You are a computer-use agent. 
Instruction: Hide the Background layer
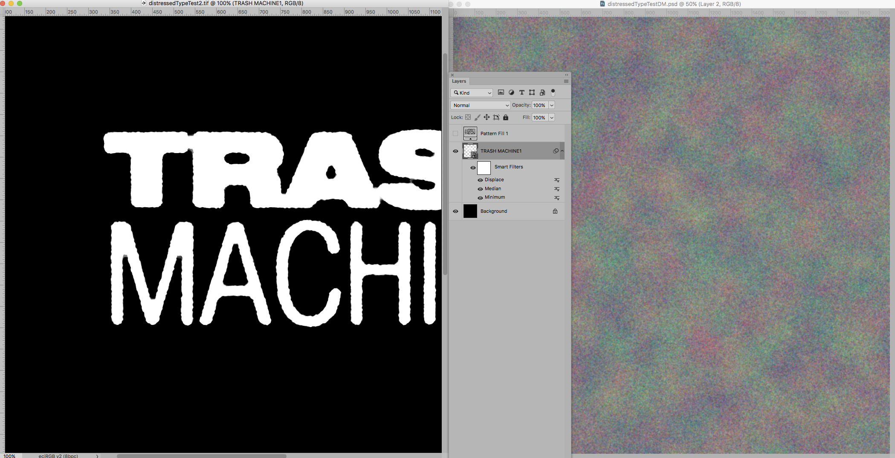455,211
